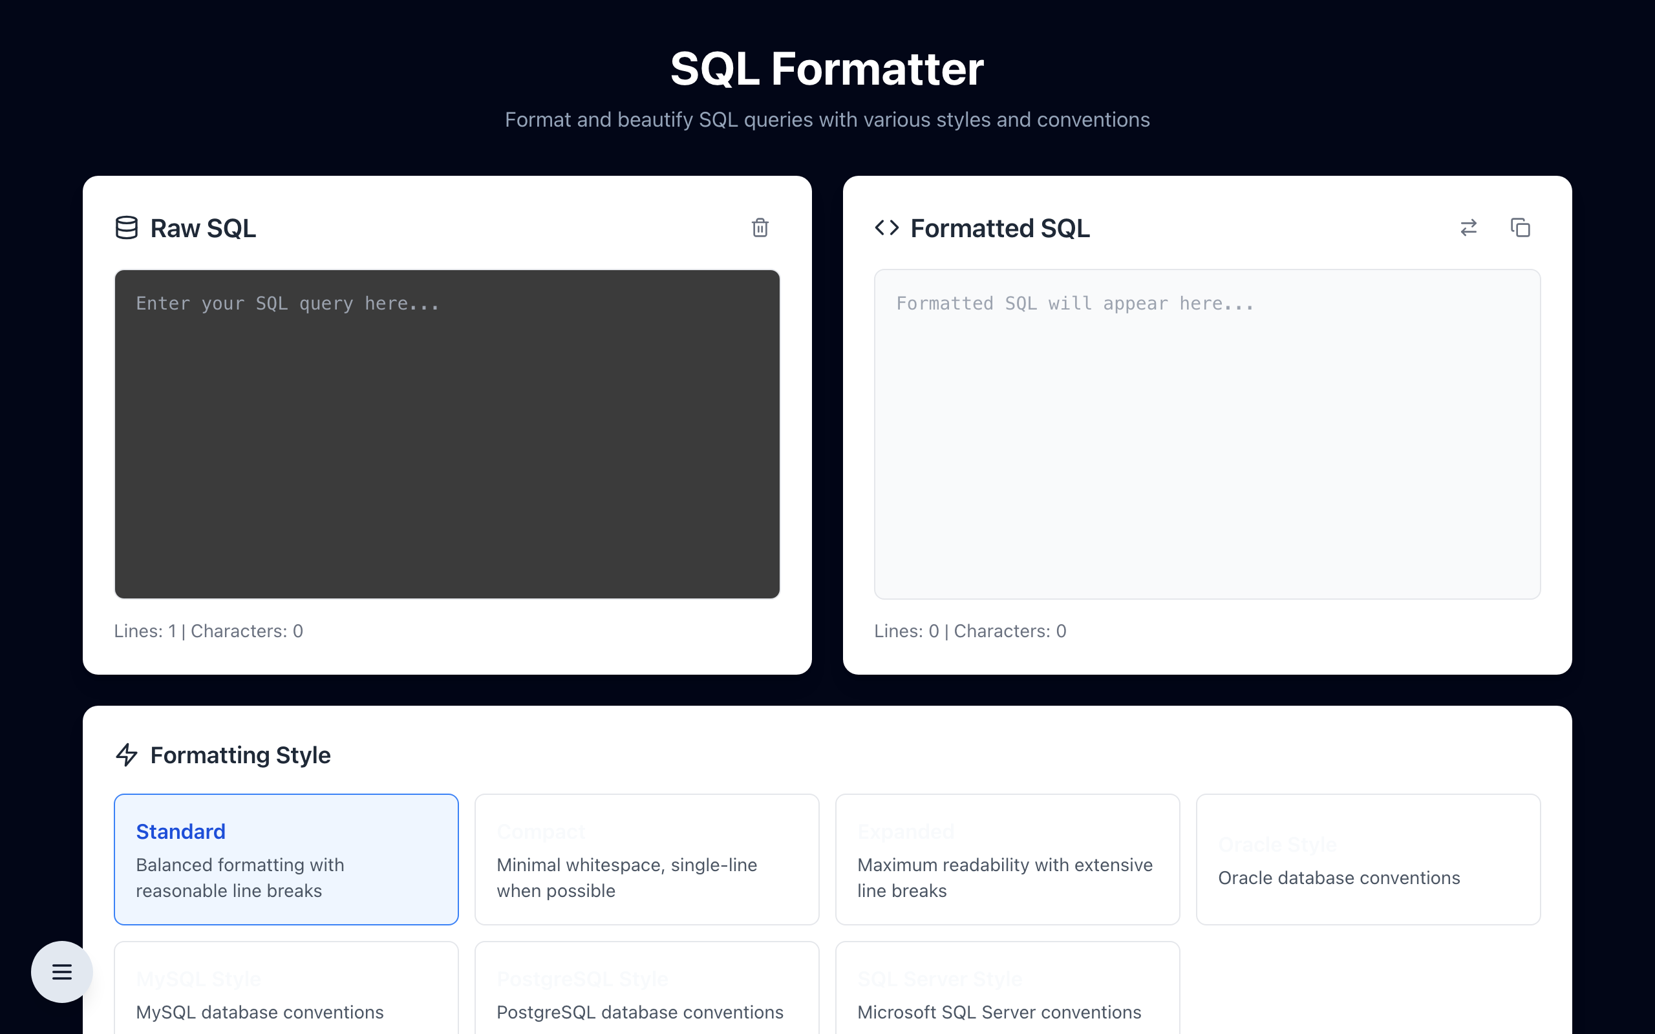Select the Oracle database conventions style
The width and height of the screenshot is (1655, 1034).
[x=1369, y=860]
